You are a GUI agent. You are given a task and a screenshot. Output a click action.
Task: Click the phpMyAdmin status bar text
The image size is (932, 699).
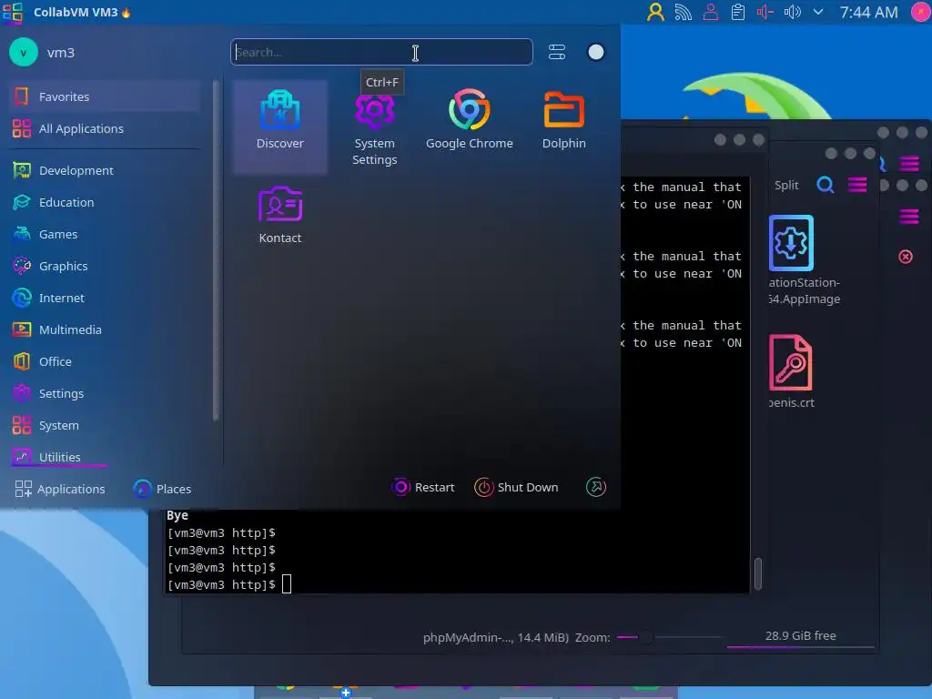(x=496, y=638)
